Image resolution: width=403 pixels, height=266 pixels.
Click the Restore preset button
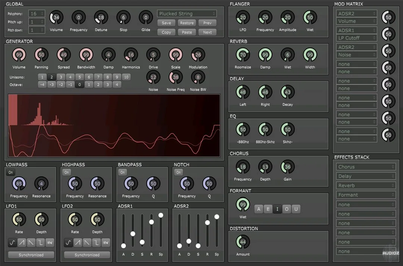coord(187,23)
